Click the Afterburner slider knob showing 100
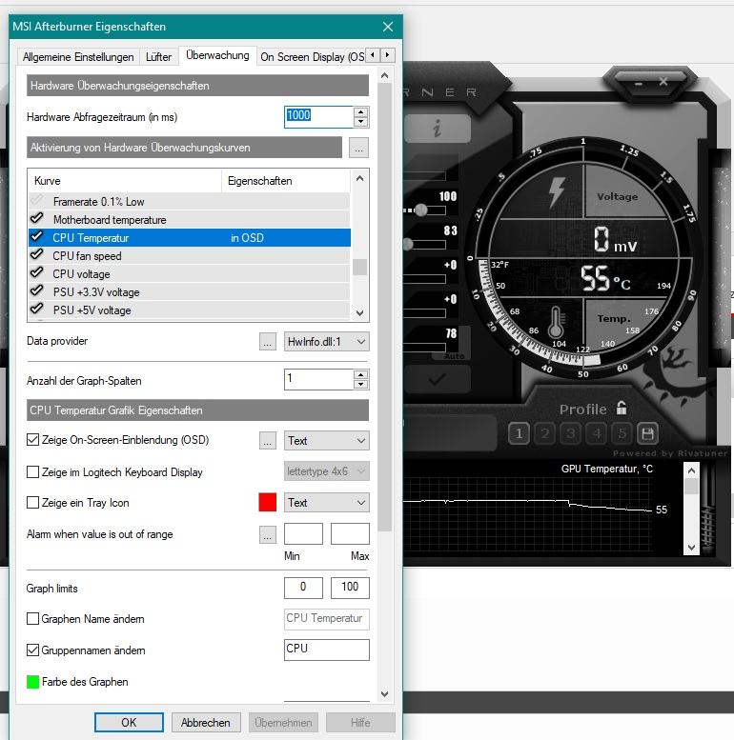This screenshot has width=734, height=740. click(420, 210)
